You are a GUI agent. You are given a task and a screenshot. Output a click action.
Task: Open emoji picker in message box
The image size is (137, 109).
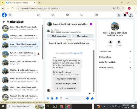point(87,98)
